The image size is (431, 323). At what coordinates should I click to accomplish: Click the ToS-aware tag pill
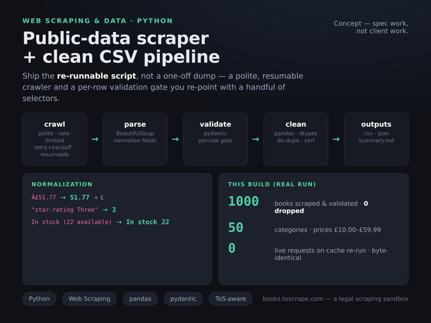[x=230, y=298]
